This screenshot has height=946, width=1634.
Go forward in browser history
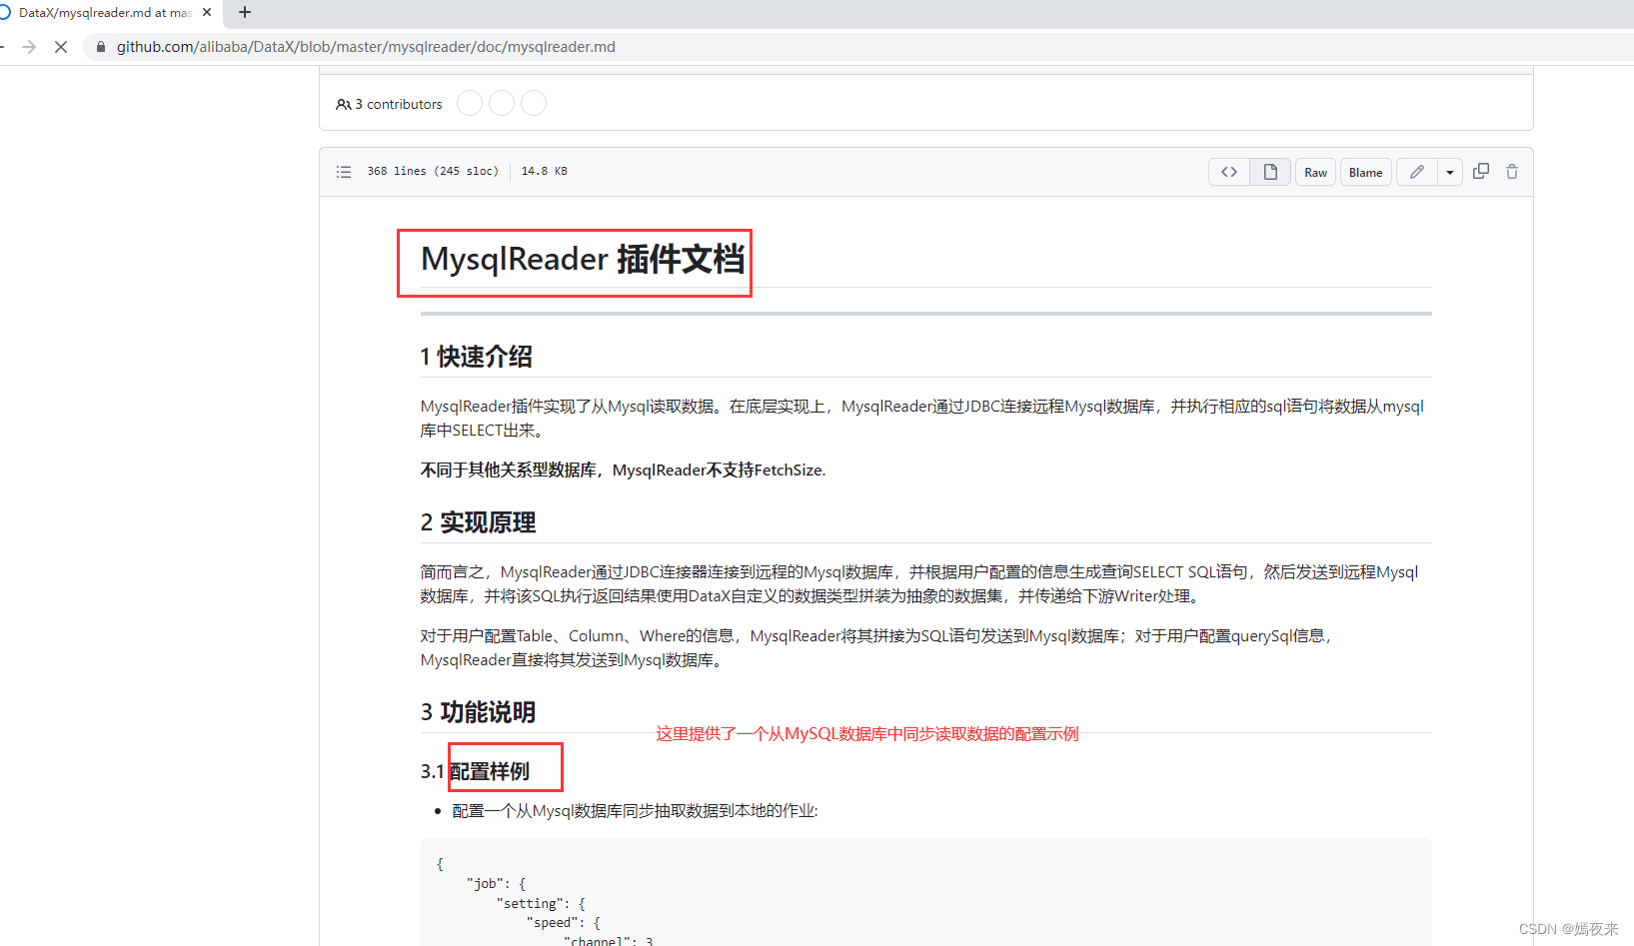tap(29, 47)
